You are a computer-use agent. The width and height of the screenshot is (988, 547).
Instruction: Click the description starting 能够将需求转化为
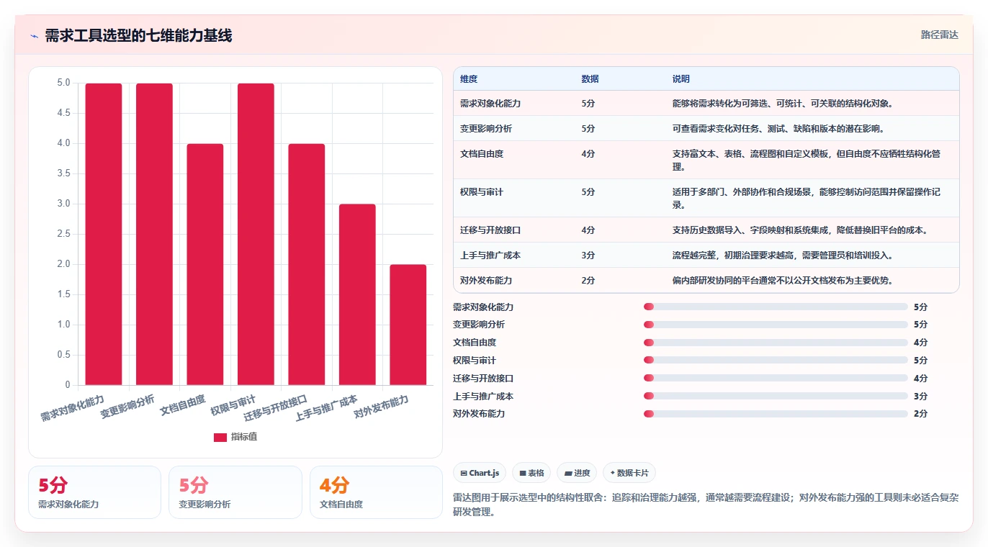(783, 104)
